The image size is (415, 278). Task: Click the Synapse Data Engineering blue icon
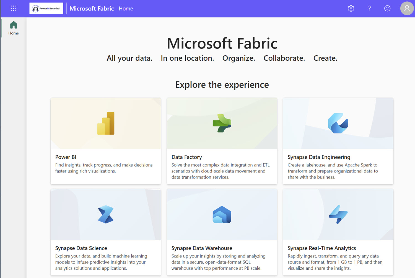pos(338,123)
